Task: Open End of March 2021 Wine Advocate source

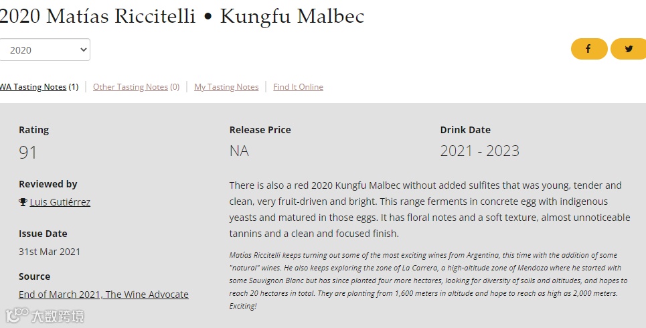Action: 104,295
